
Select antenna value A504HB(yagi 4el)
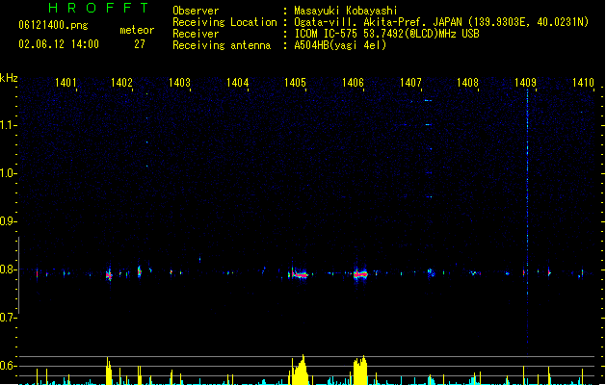340,45
